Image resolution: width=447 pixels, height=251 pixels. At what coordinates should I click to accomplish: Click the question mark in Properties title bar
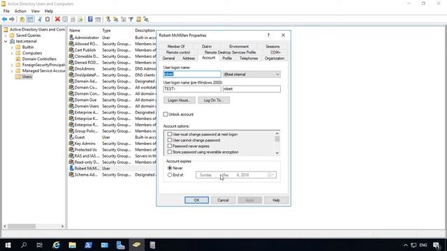(x=268, y=36)
